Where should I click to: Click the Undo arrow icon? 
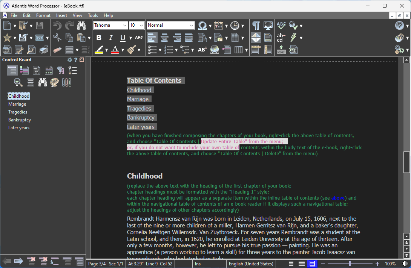tap(57, 26)
